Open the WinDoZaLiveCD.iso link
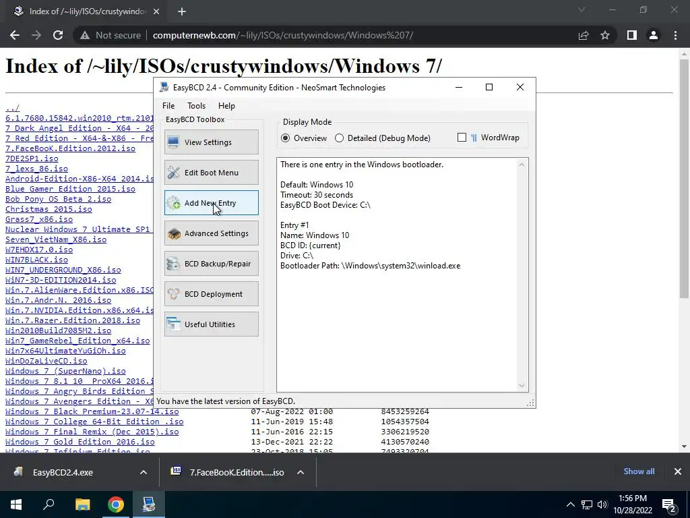This screenshot has height=518, width=690. [46, 361]
